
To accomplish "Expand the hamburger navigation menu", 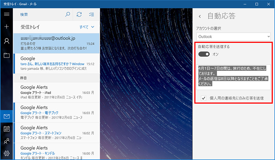I will pos(7,14).
